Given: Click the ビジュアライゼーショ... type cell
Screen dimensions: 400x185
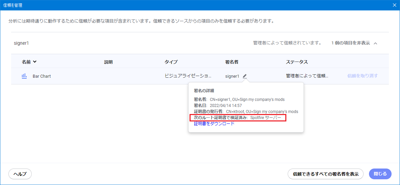Looking at the screenshot, I should [x=188, y=76].
